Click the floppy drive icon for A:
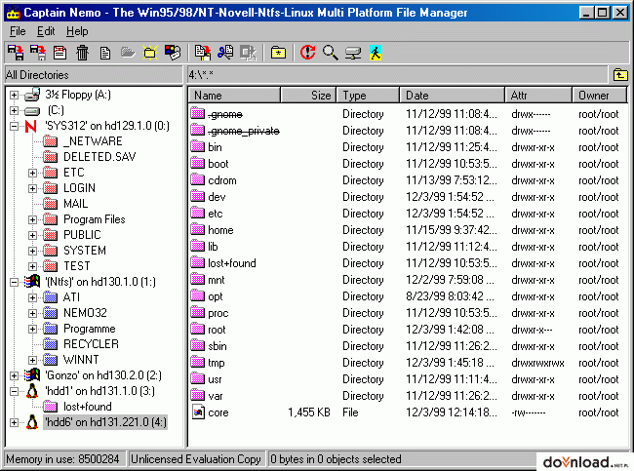634x471 pixels. (x=32, y=95)
